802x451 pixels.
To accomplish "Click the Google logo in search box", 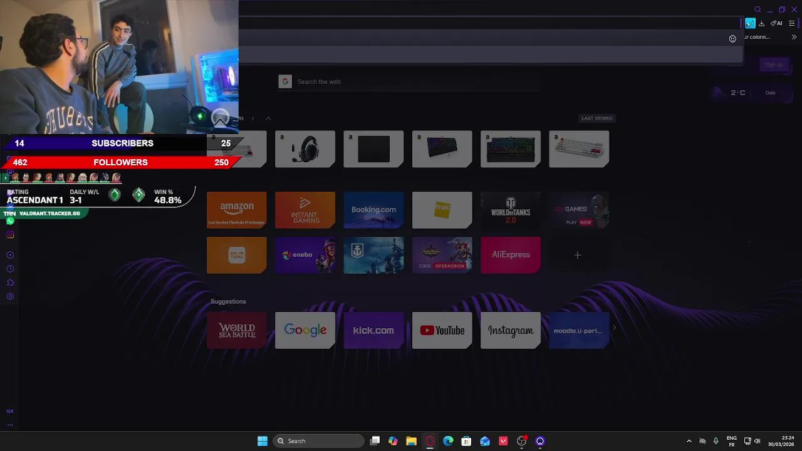I will (x=285, y=81).
